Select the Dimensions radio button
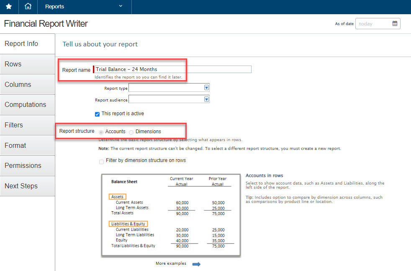The height and width of the screenshot is (271, 411). pos(131,132)
